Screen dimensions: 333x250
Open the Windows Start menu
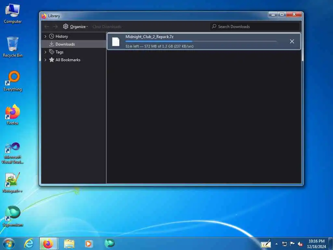click(x=9, y=243)
